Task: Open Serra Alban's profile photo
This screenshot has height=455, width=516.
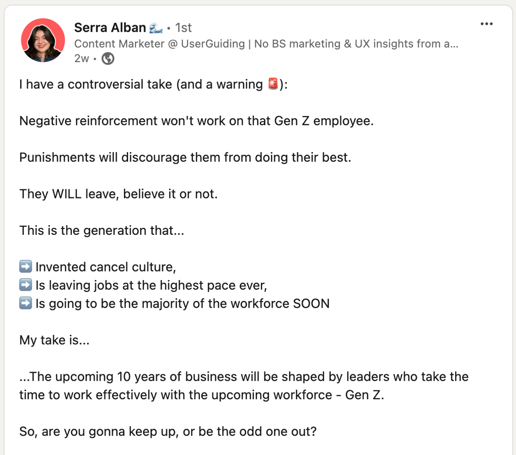Action: 43,40
